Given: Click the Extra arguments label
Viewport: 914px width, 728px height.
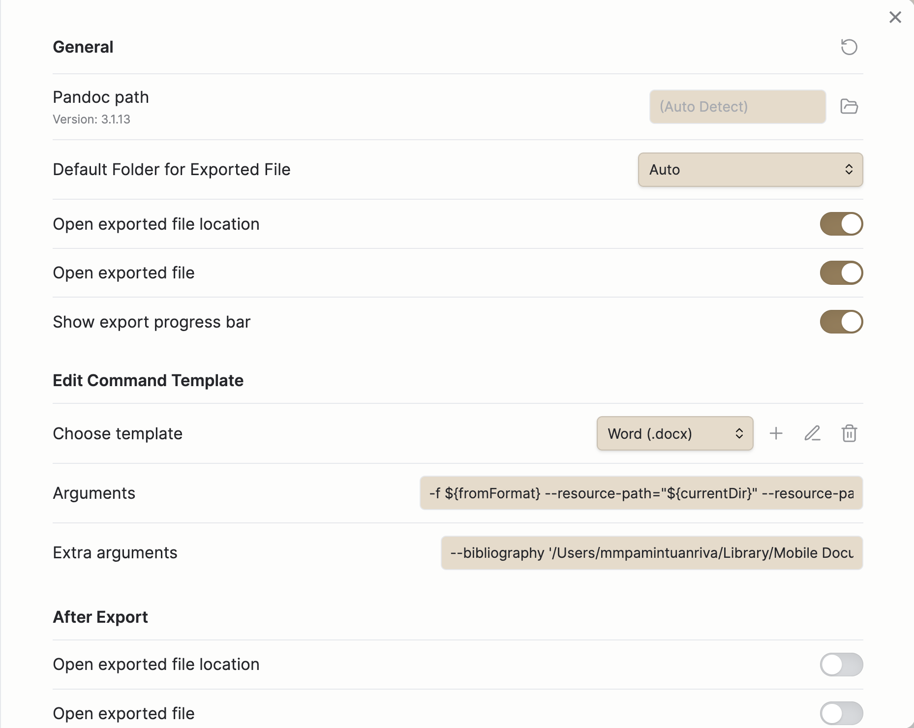Looking at the screenshot, I should 115,553.
